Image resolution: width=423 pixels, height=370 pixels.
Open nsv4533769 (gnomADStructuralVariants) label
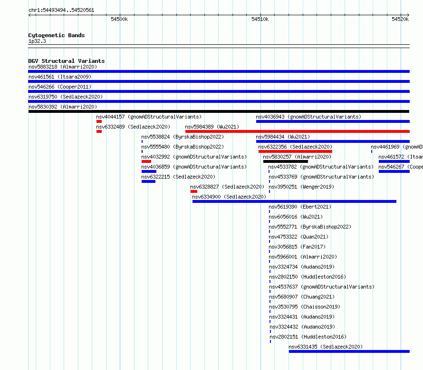321,177
